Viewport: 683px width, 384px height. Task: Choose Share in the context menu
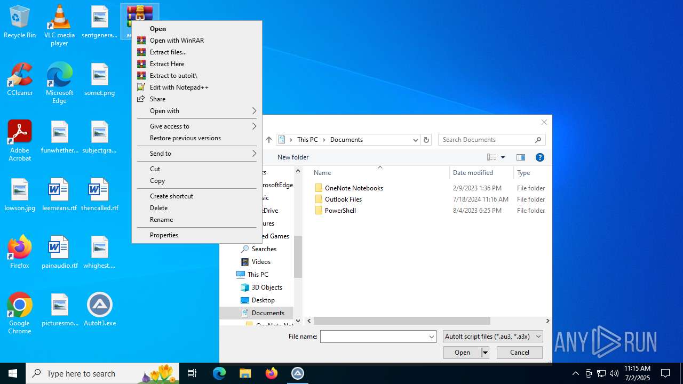click(197, 99)
